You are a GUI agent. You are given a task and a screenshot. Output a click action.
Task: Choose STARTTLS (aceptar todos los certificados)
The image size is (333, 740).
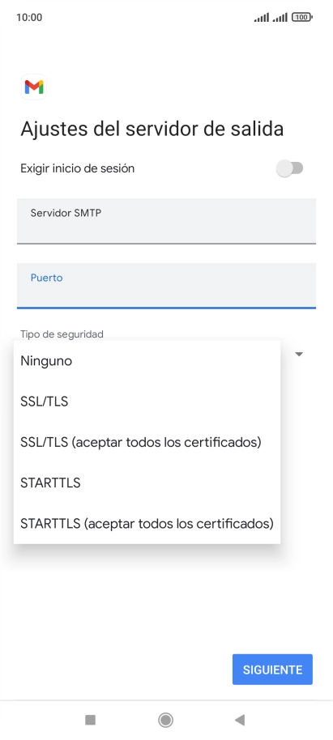tap(147, 523)
